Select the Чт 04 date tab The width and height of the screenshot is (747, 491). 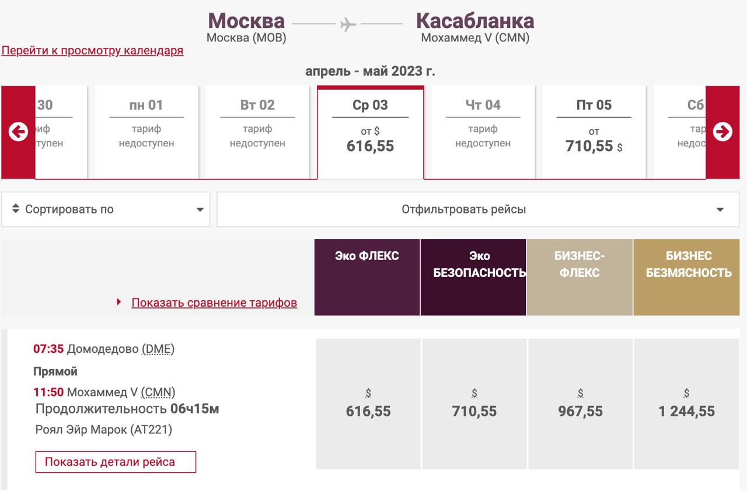coord(483,132)
